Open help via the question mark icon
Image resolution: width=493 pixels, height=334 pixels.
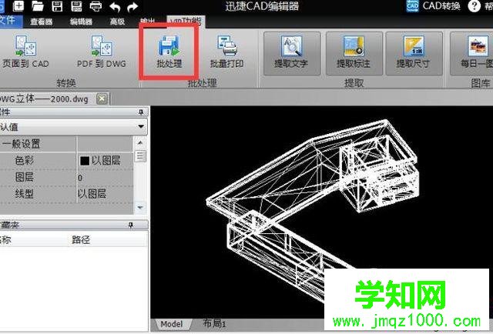(474, 6)
